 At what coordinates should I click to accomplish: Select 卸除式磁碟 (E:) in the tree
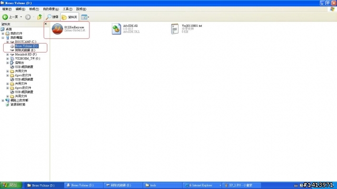click(x=25, y=50)
